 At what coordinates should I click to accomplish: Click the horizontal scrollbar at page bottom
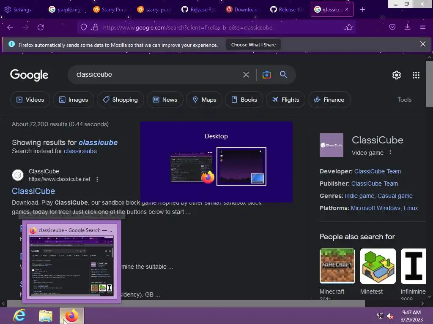(x=186, y=304)
